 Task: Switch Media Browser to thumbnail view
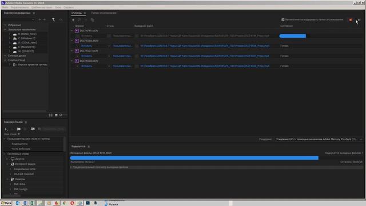[x=56, y=115]
